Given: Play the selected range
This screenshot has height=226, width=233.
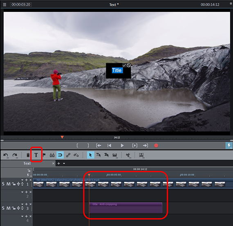Looking at the screenshot, I should 134,145.
